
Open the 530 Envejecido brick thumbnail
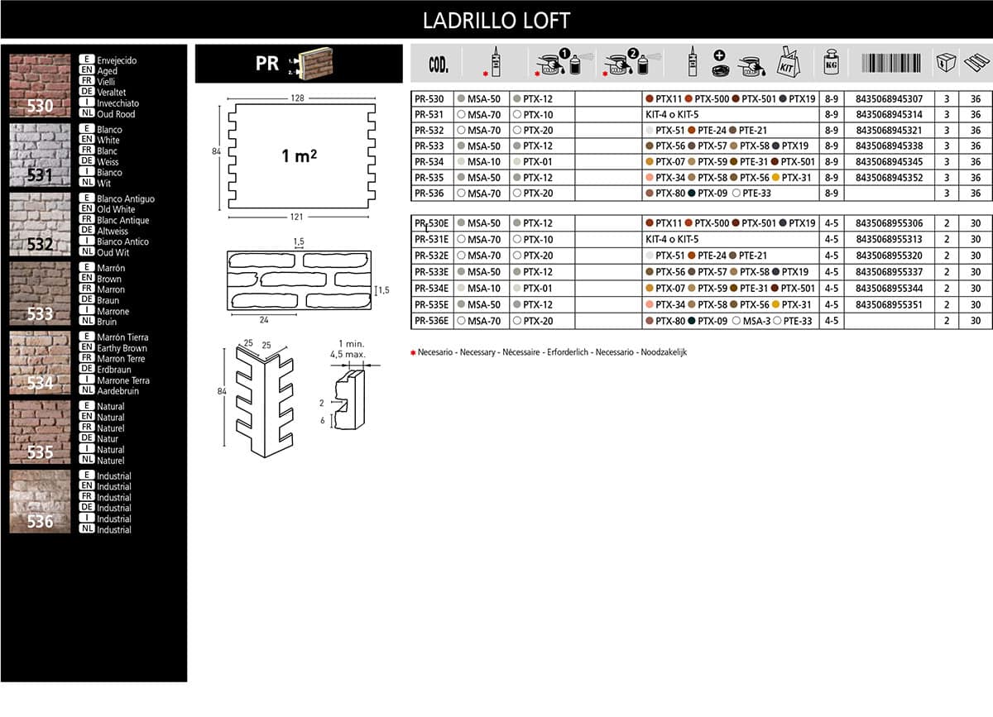point(40,85)
